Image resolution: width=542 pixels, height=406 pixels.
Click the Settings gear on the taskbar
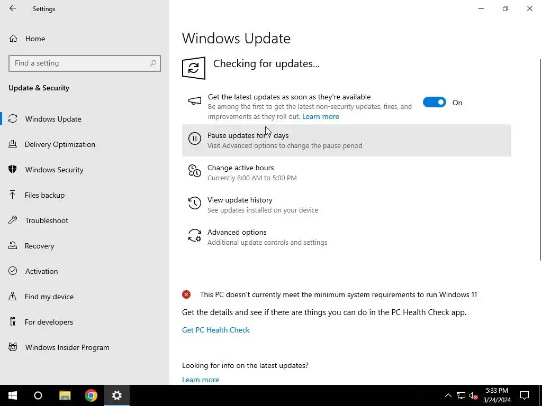click(117, 395)
